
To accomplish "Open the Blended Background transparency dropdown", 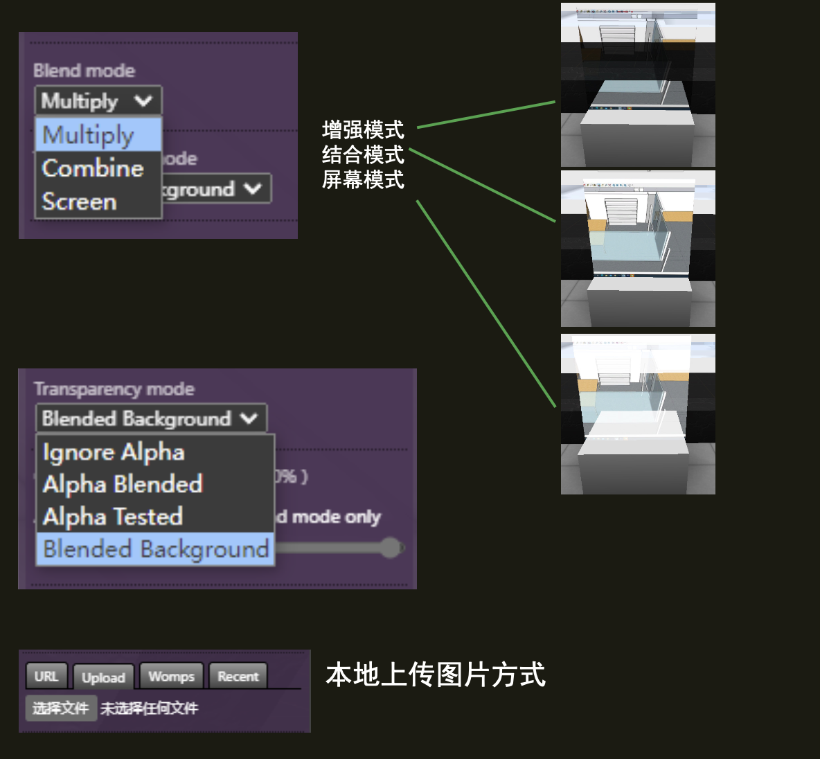I will pyautogui.click(x=151, y=418).
